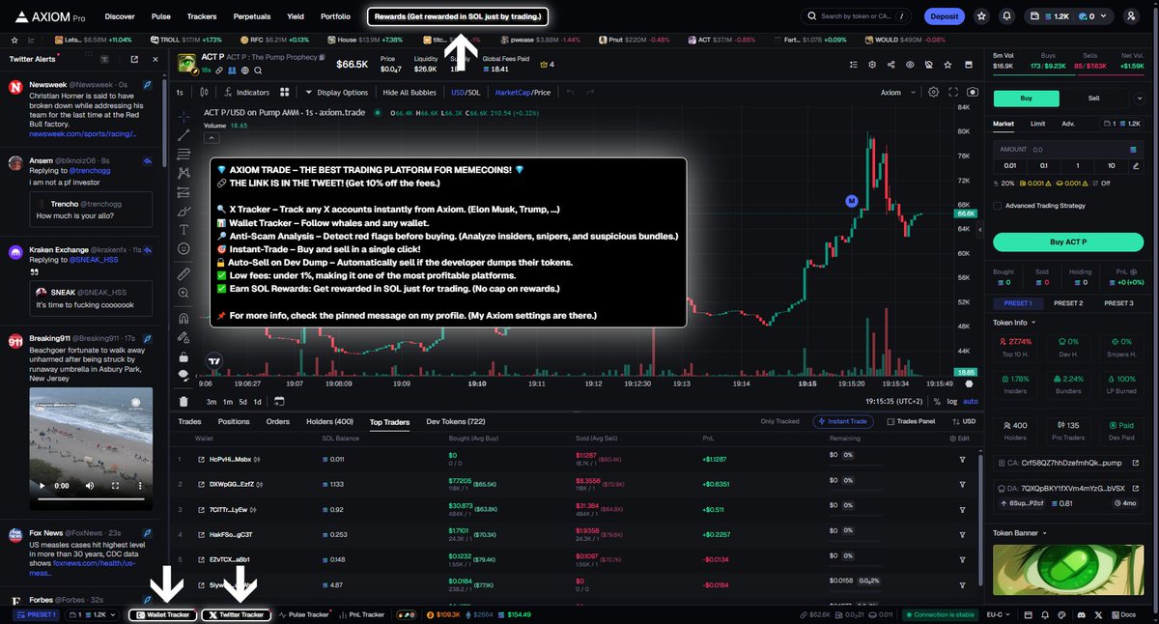The width and height of the screenshot is (1159, 624).
Task: Delete drawings with the trash icon
Action: tap(184, 401)
